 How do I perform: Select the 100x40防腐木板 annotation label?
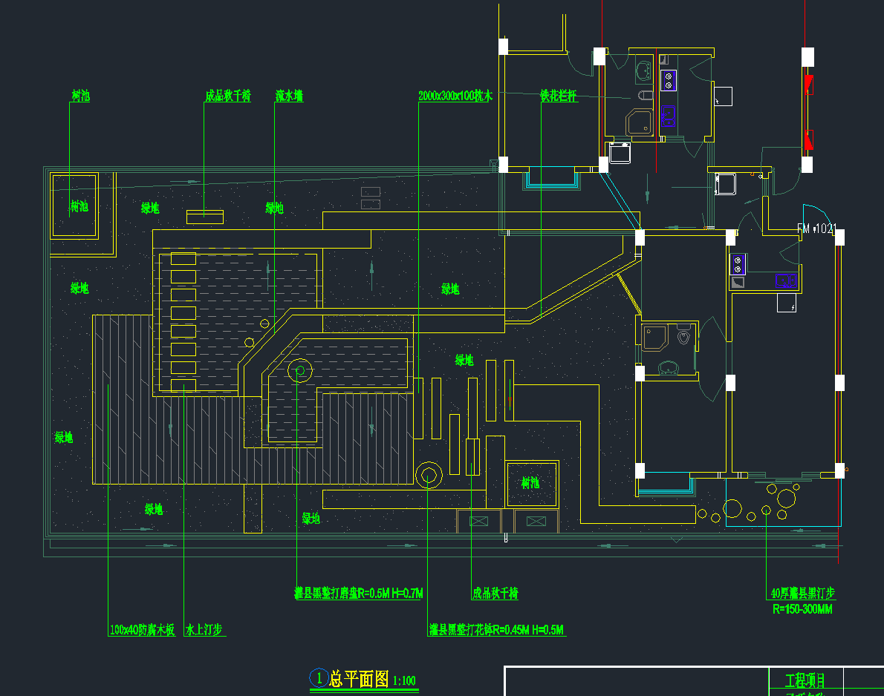coord(142,630)
